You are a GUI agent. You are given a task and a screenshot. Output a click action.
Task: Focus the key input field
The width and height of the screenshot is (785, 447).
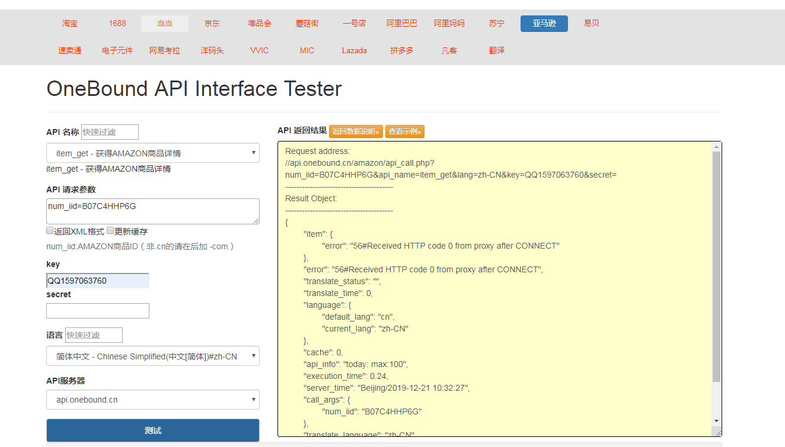(x=98, y=281)
